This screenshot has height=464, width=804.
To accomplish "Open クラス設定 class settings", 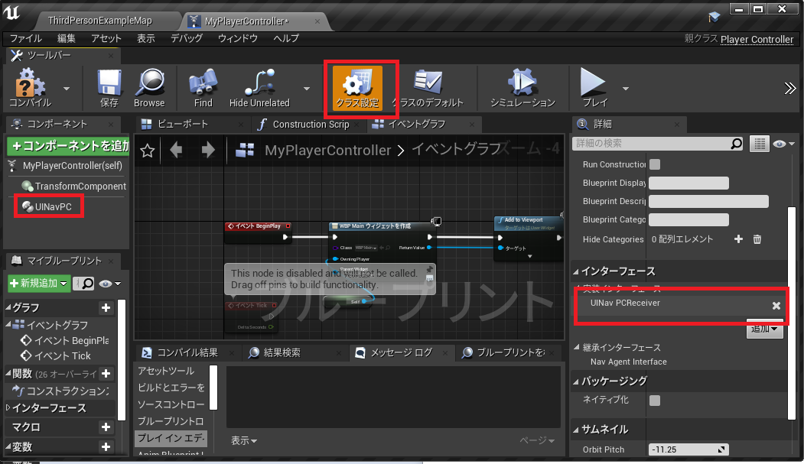I will pyautogui.click(x=357, y=88).
